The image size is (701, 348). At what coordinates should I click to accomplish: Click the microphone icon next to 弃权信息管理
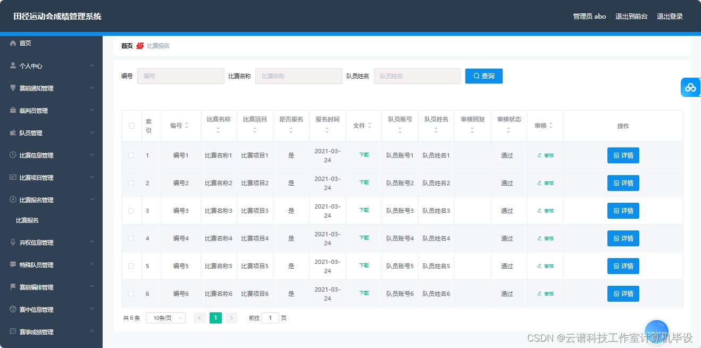[x=13, y=242]
